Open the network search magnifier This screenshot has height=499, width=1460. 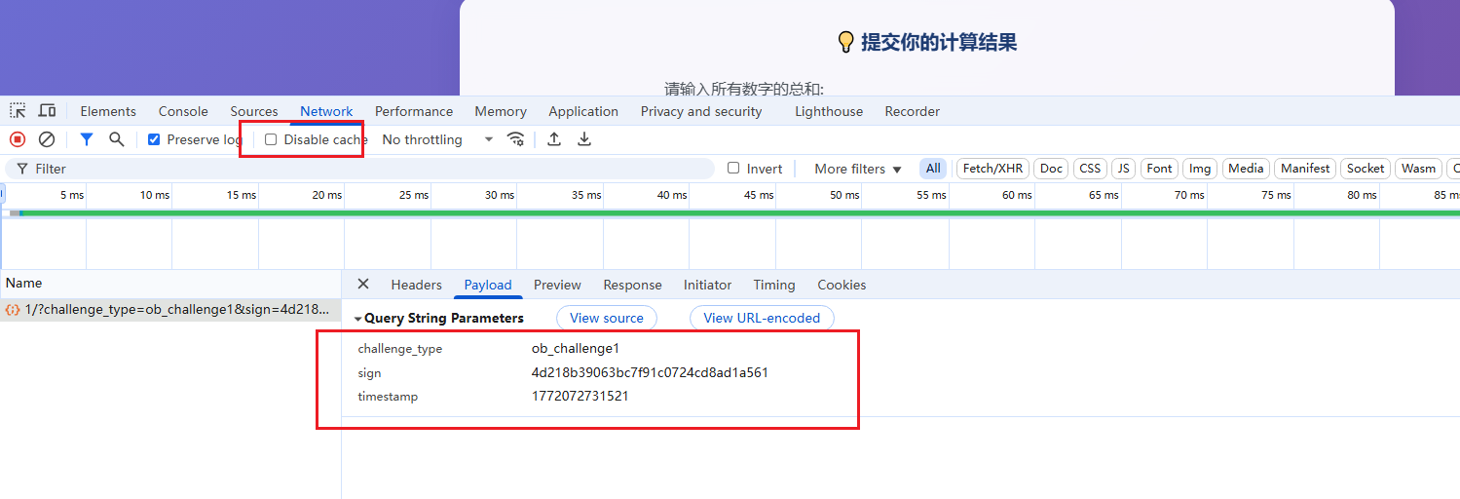117,139
